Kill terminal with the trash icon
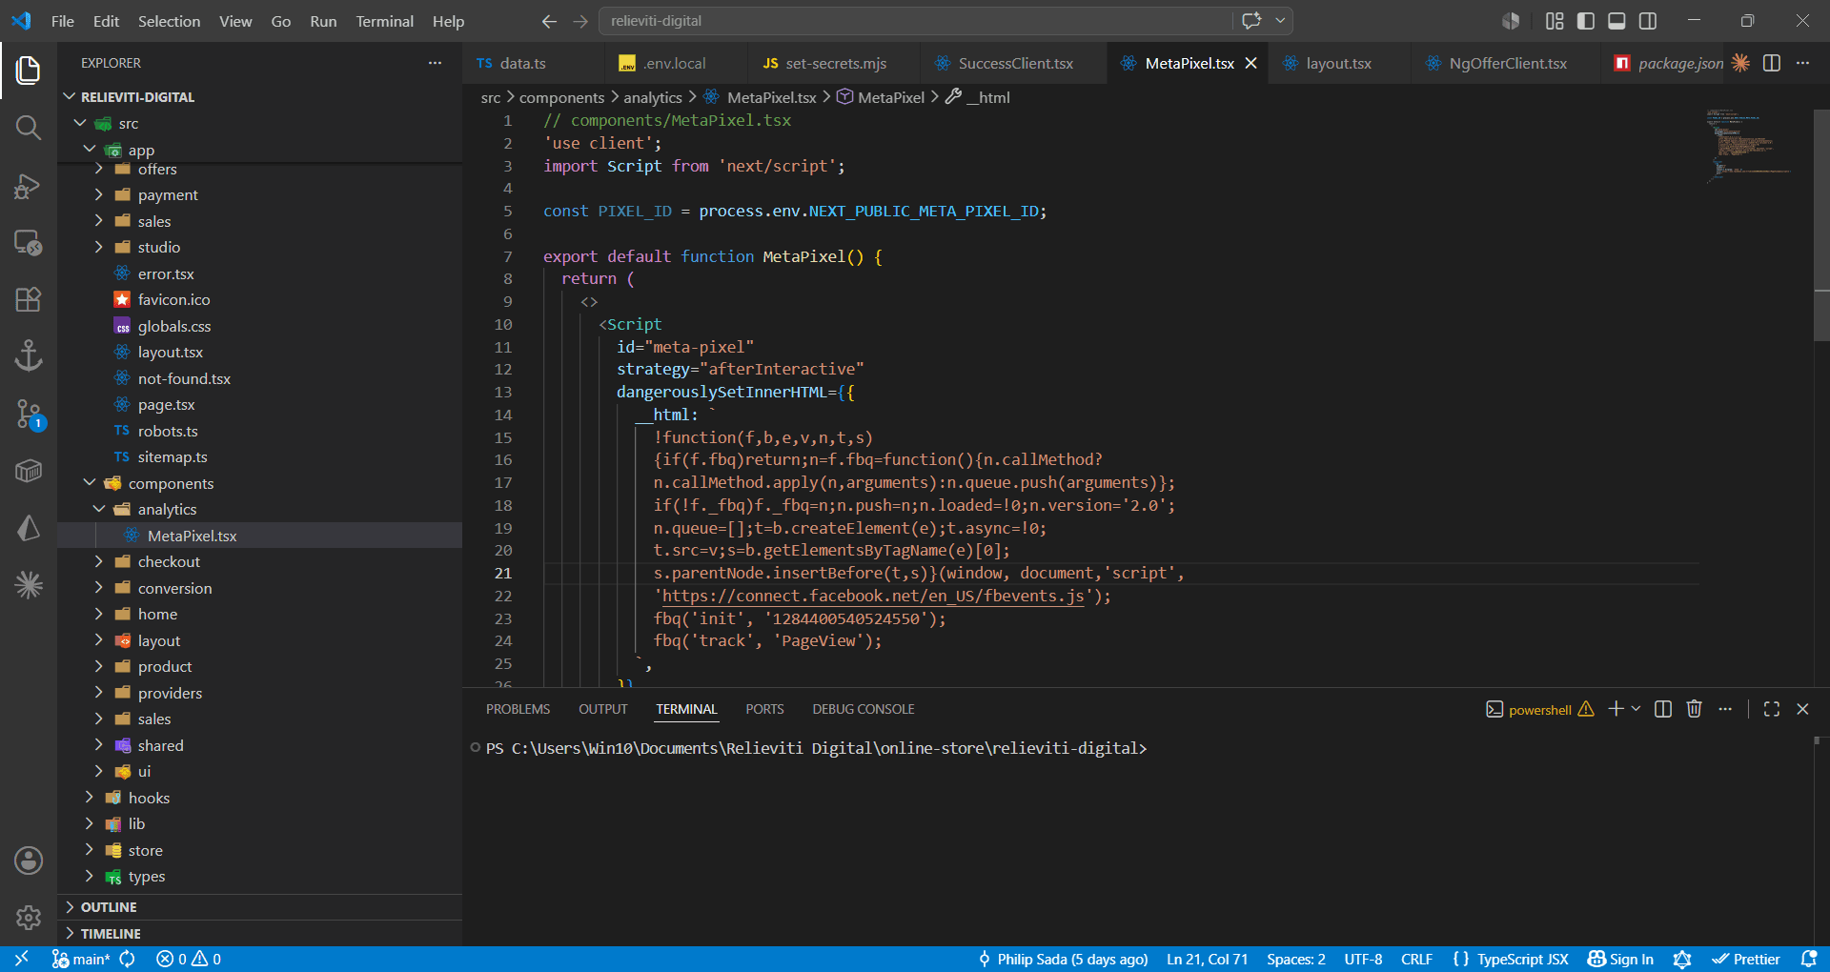The image size is (1830, 972). (1694, 709)
